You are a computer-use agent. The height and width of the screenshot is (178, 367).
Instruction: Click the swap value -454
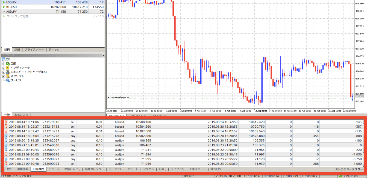315,136
